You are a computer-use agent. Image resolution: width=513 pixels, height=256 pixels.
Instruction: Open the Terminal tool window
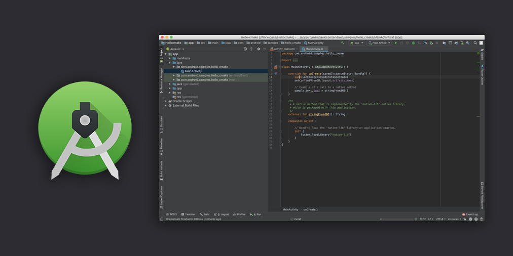188,215
